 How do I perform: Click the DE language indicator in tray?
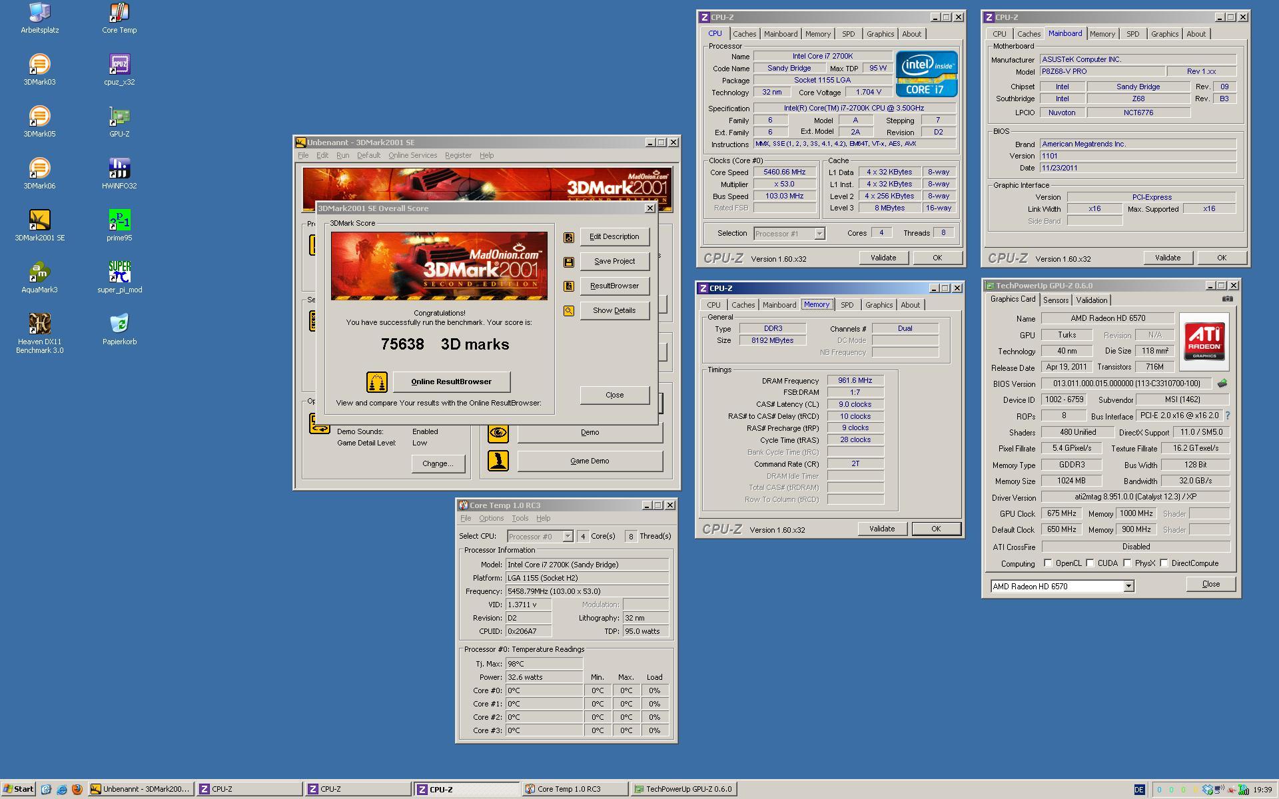1138,790
